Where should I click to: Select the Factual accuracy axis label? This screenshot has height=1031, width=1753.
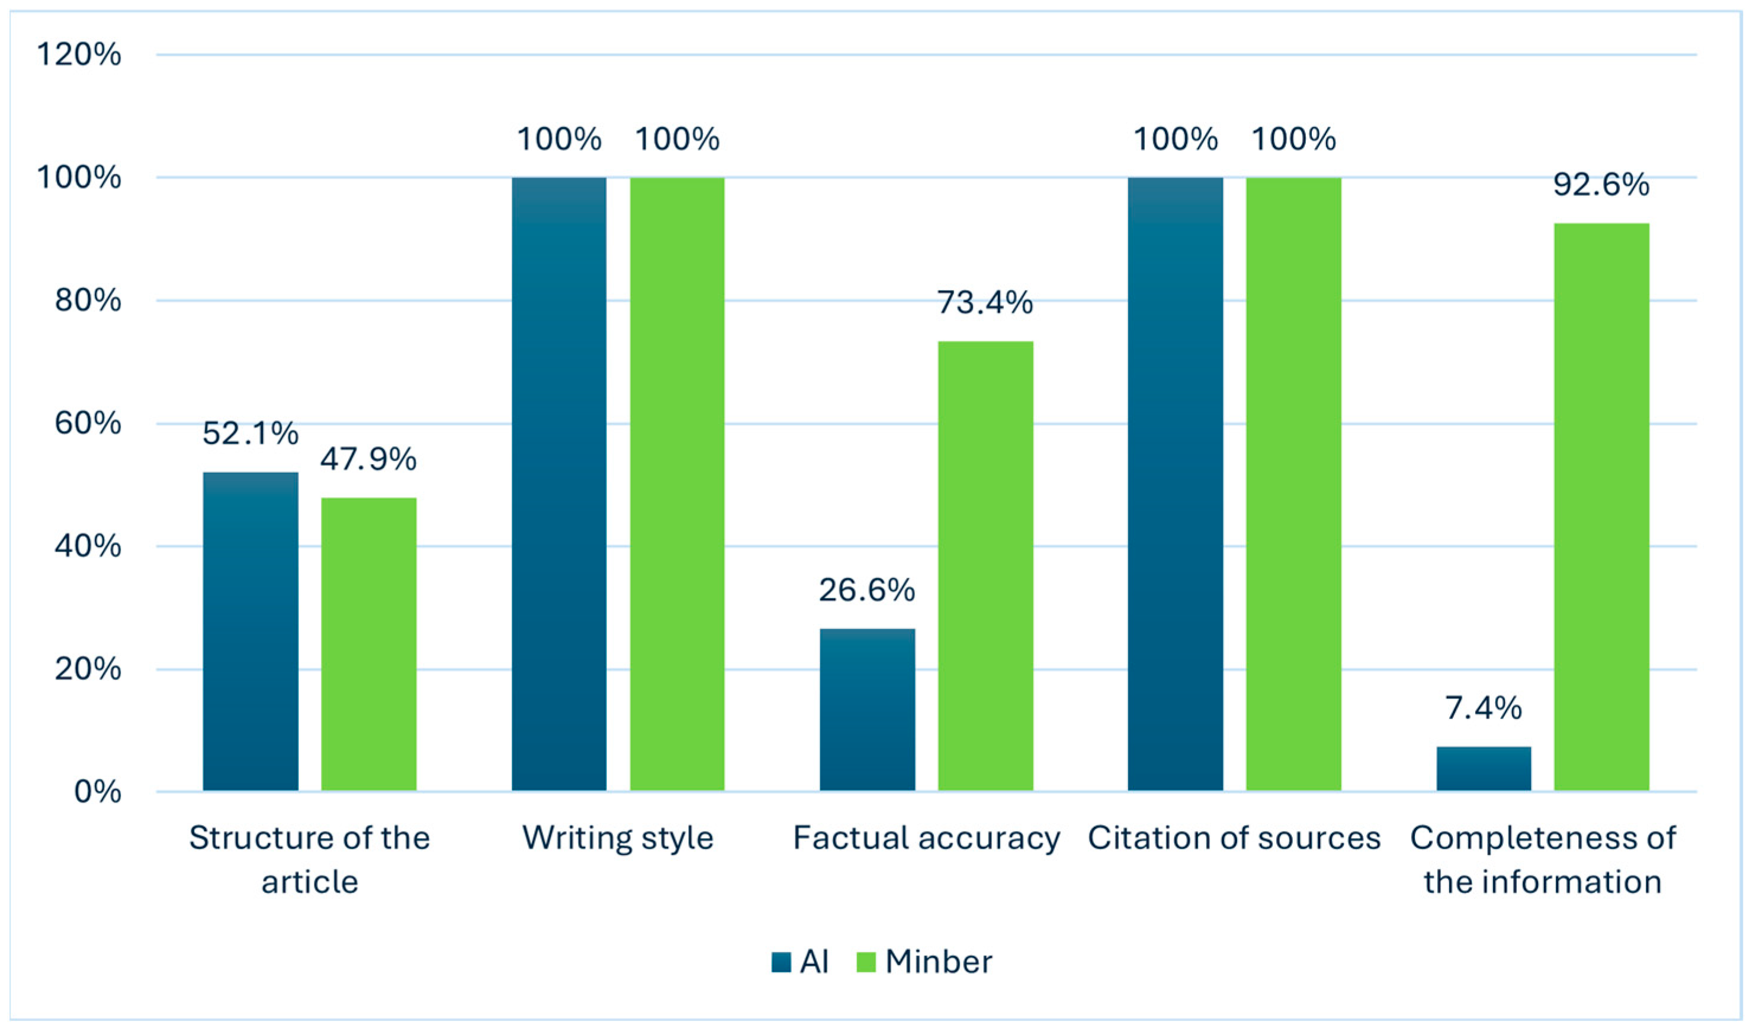point(926,837)
